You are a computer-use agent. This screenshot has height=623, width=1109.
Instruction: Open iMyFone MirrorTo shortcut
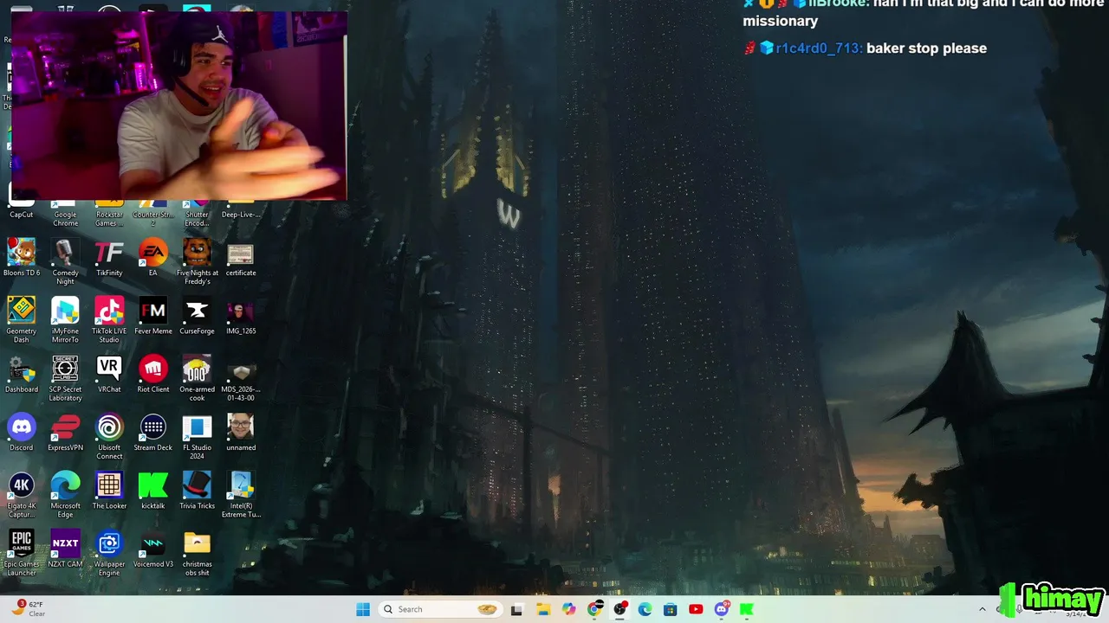tap(65, 311)
